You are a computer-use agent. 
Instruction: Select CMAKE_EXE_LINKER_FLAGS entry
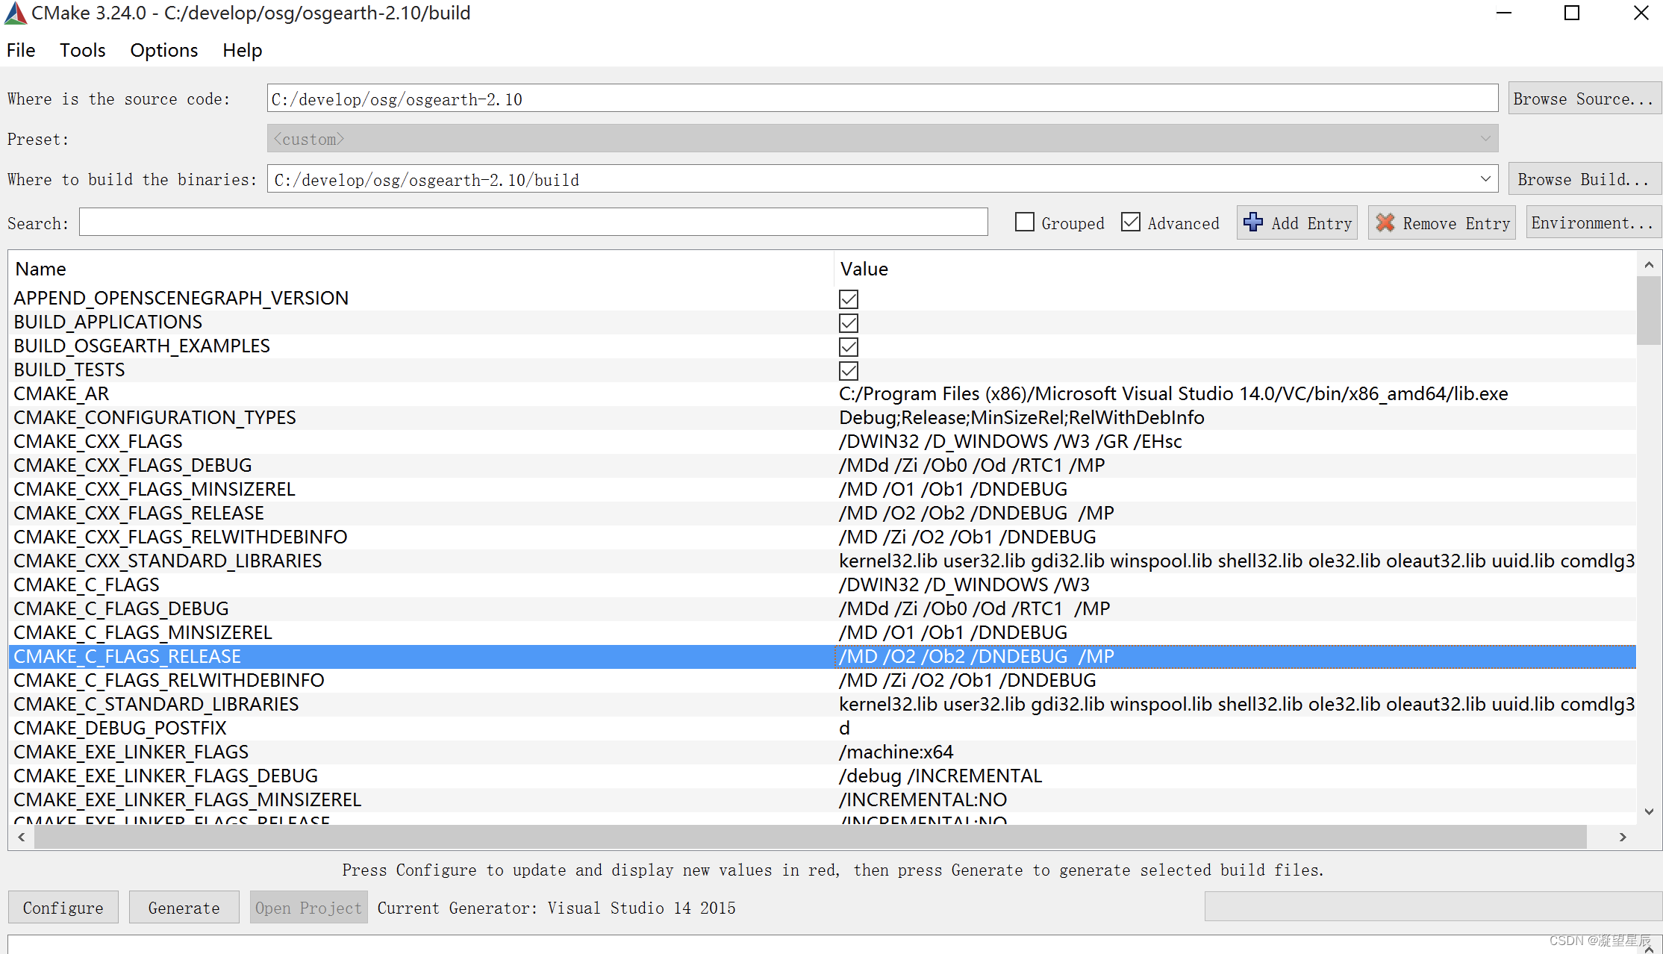131,752
